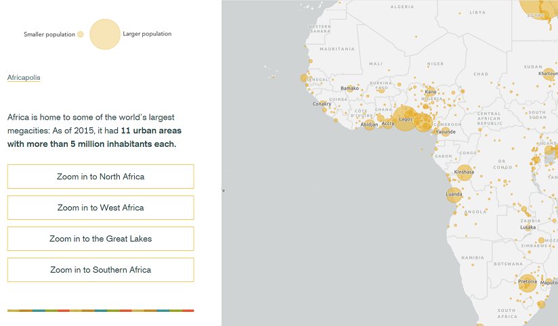Image resolution: width=558 pixels, height=326 pixels.
Task: Select the Pretoria population bubble
Action: pyautogui.click(x=528, y=283)
